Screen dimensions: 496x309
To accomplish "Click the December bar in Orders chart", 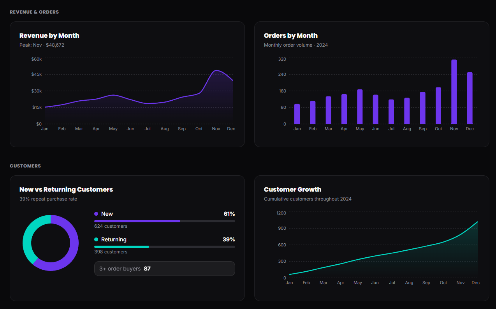I will coord(470,98).
